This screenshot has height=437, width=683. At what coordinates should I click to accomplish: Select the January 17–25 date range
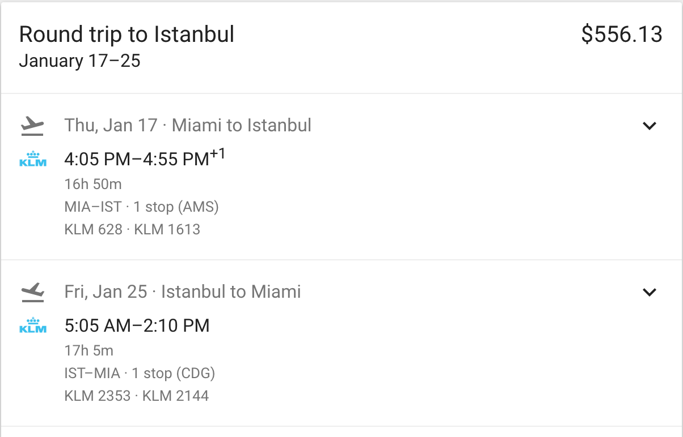(79, 61)
